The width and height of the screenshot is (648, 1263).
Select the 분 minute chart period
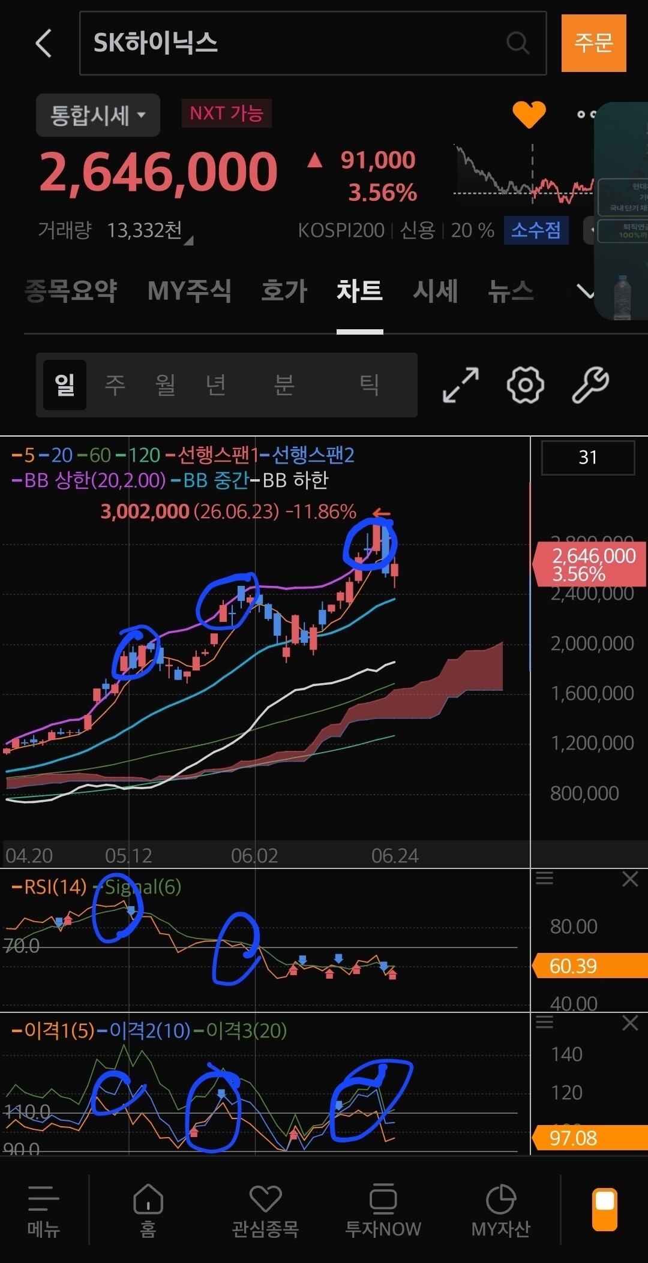coord(284,385)
